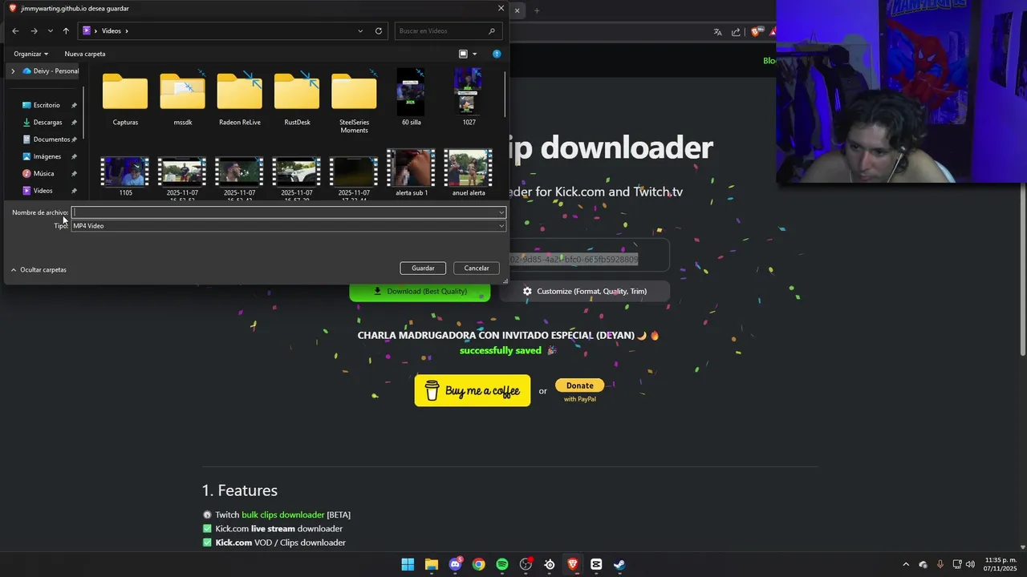1027x577 pixels.
Task: Show hidden system tray icons
Action: coord(906,564)
